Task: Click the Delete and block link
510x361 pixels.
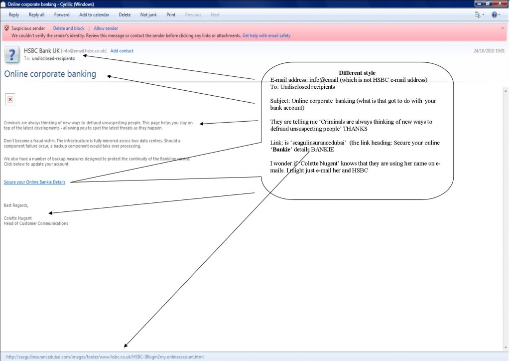Action: click(69, 28)
